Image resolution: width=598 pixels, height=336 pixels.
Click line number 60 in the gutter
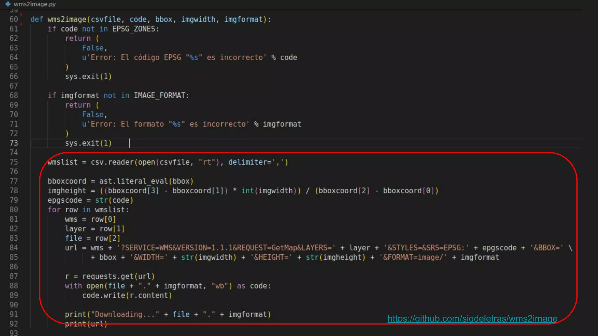[13, 19]
